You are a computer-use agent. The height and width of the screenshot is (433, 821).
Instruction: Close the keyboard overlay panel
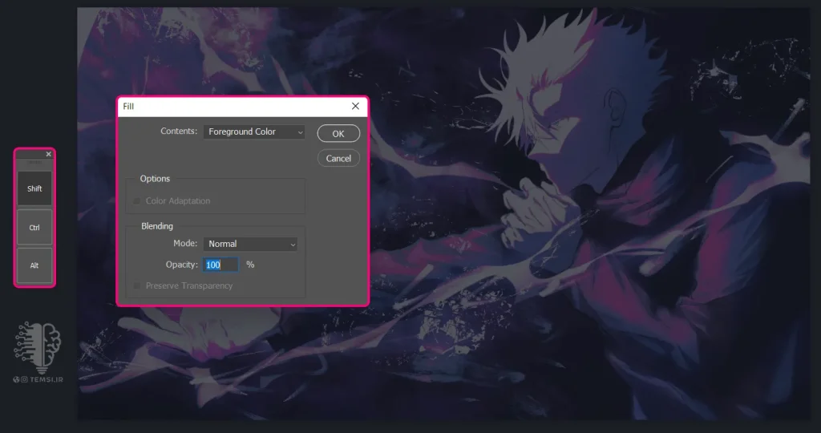point(48,154)
